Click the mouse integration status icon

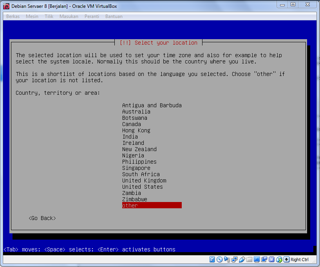tap(279, 260)
